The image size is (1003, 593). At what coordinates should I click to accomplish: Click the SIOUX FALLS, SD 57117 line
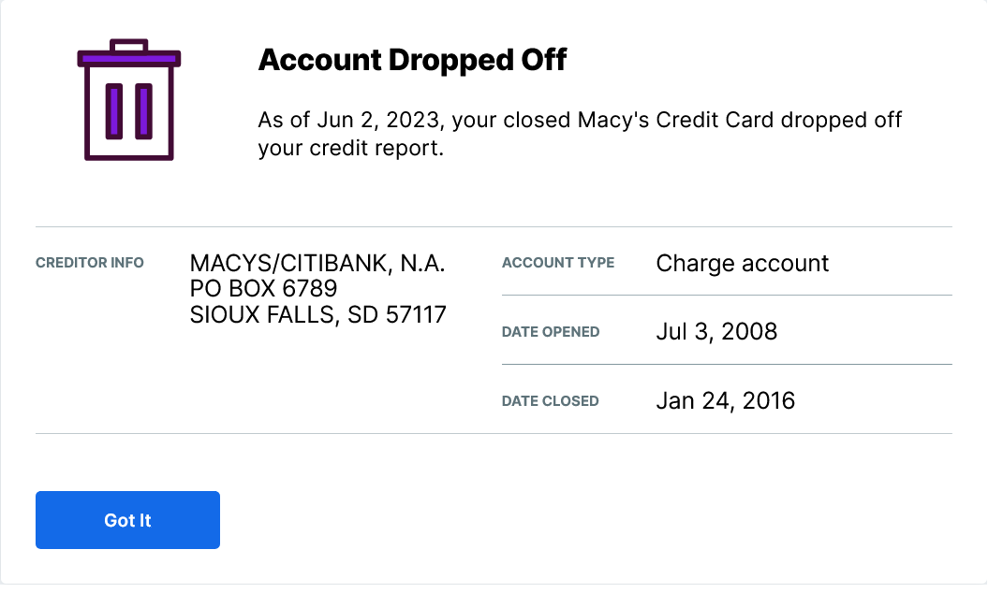(317, 314)
